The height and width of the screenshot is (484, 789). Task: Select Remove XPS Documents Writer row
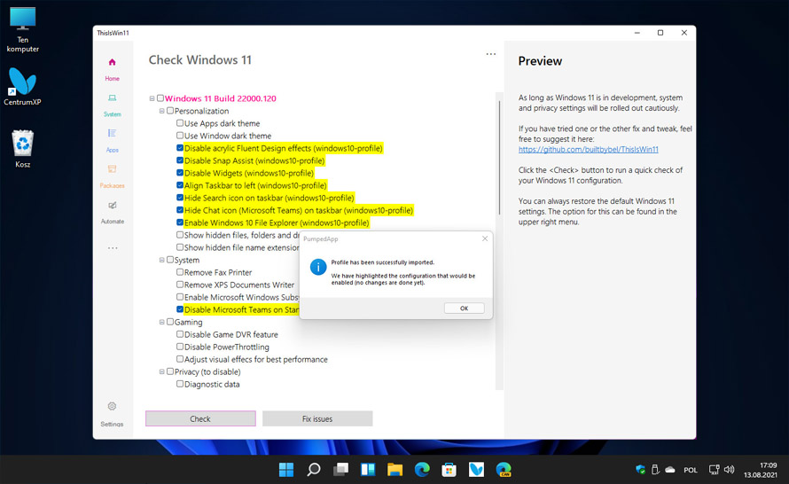coord(239,285)
